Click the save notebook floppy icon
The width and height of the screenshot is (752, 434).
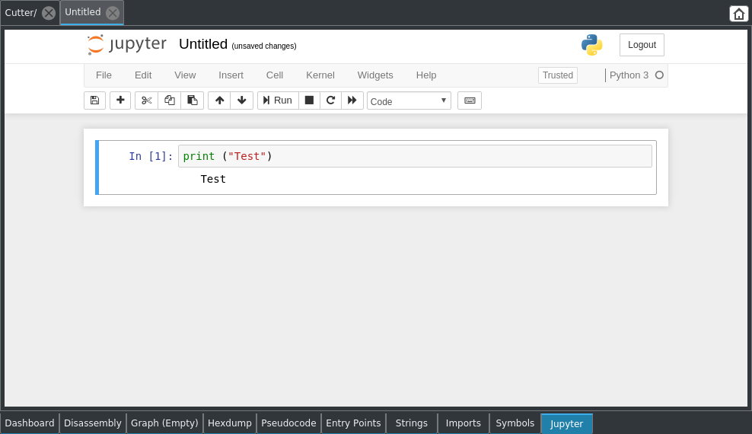click(x=94, y=101)
